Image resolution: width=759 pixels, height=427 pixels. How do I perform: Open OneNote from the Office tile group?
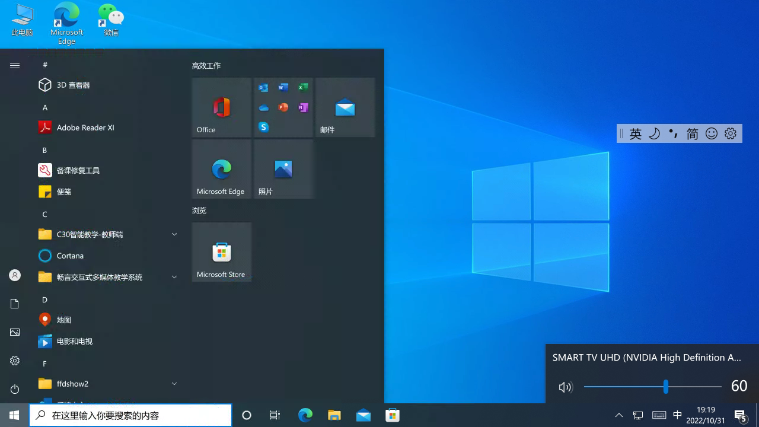pos(303,107)
